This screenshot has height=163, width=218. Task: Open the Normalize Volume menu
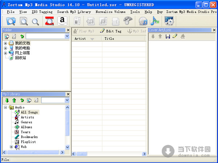point(110,12)
